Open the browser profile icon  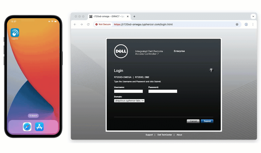click(246, 24)
